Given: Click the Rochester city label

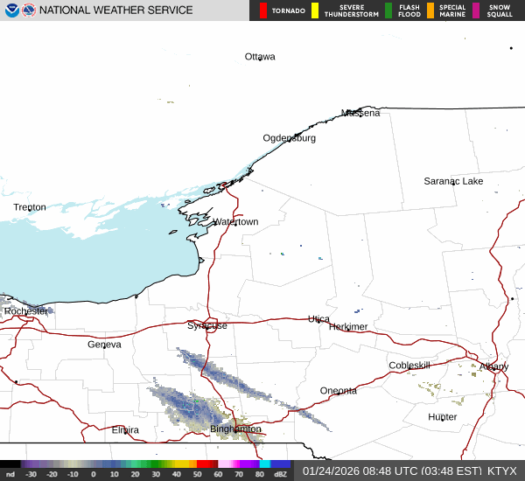Looking at the screenshot, I should pos(26,311).
